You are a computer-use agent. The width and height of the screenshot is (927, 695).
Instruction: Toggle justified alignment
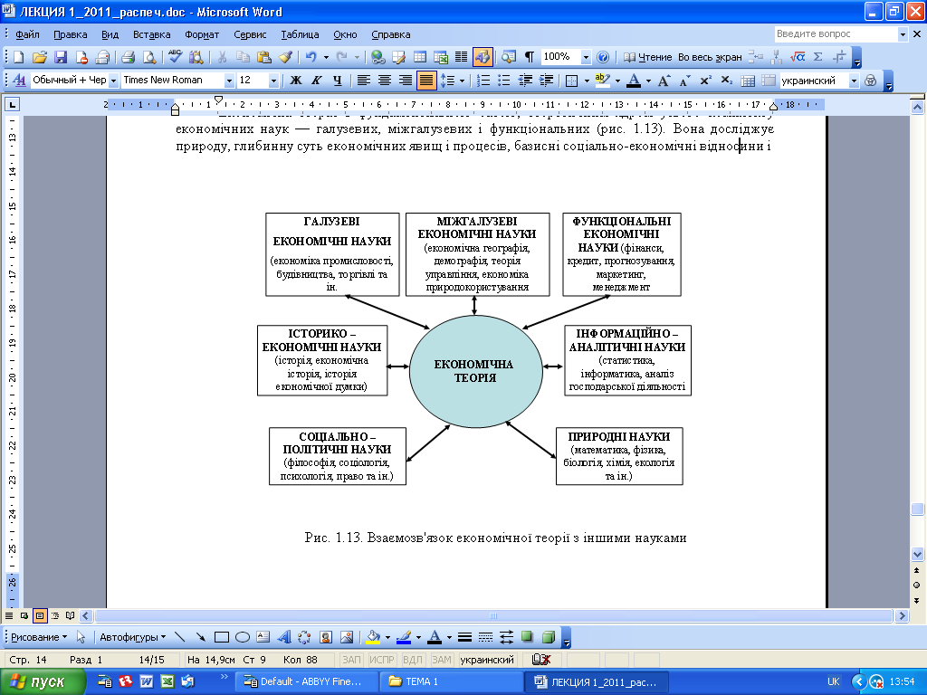point(426,81)
